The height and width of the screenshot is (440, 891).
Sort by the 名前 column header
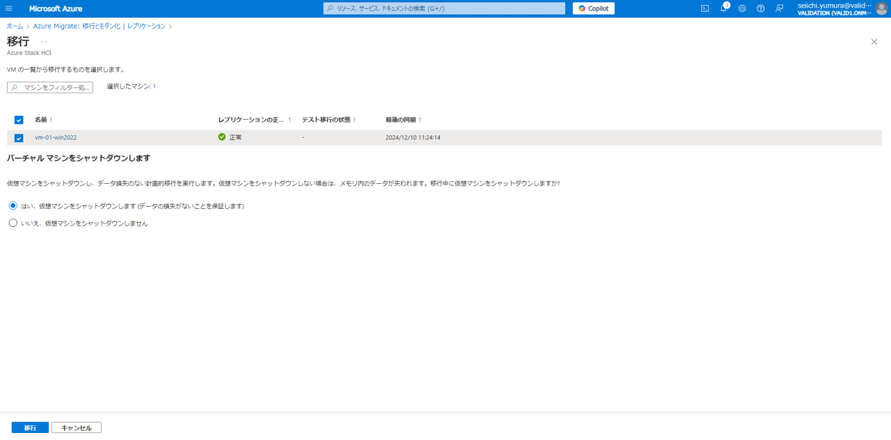pos(43,120)
